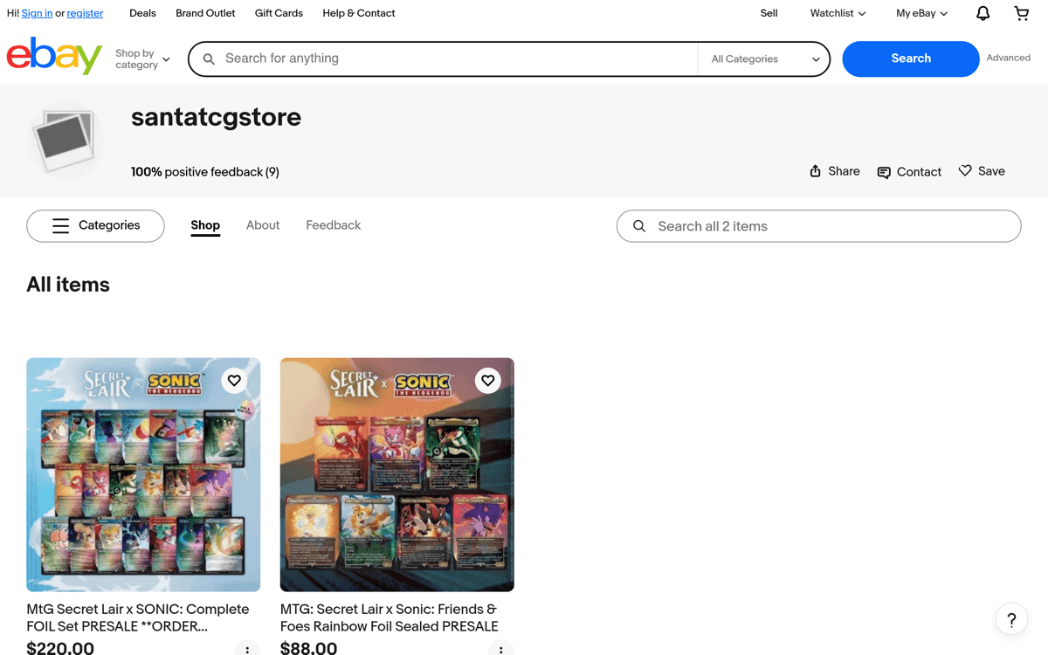The height and width of the screenshot is (655, 1048).
Task: Click the eBay logo
Action: click(x=54, y=57)
